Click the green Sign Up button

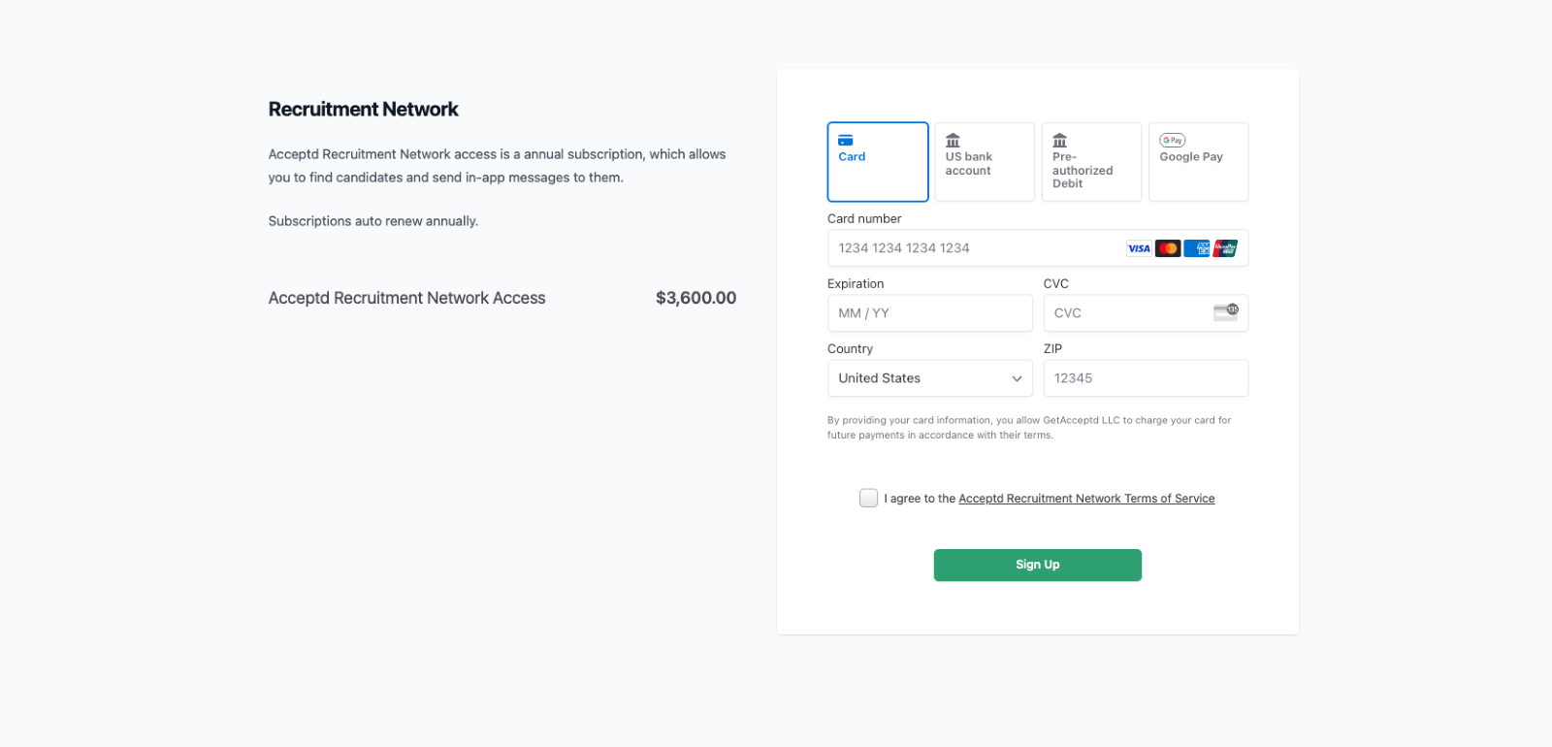point(1037,565)
